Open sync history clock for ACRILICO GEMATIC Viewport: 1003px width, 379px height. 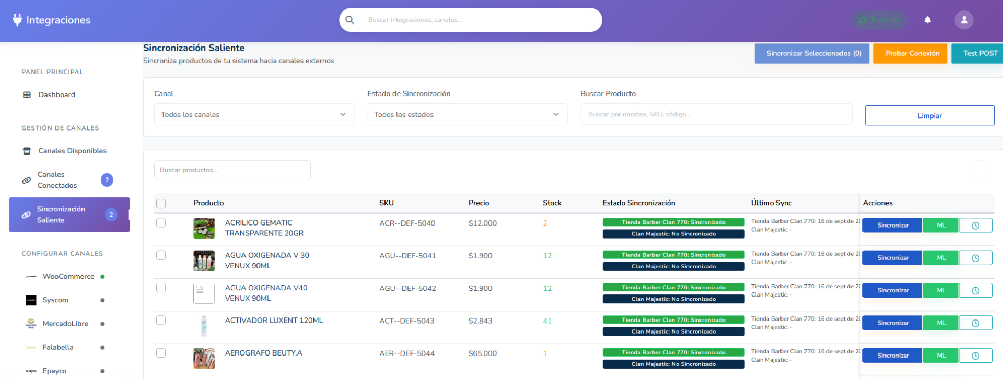[x=975, y=226]
